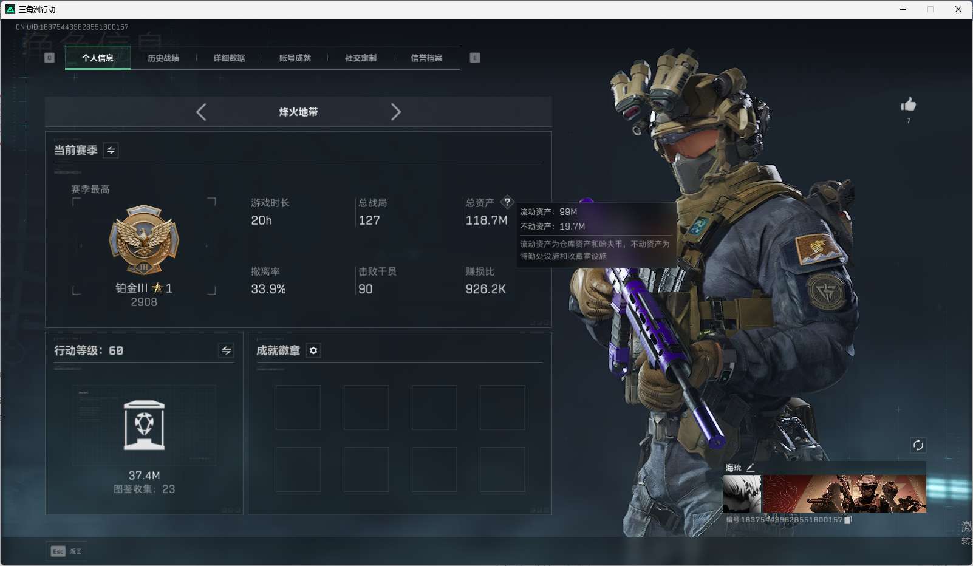This screenshot has width=973, height=566.
Task: Click the platinum III rank badge
Action: pos(144,239)
